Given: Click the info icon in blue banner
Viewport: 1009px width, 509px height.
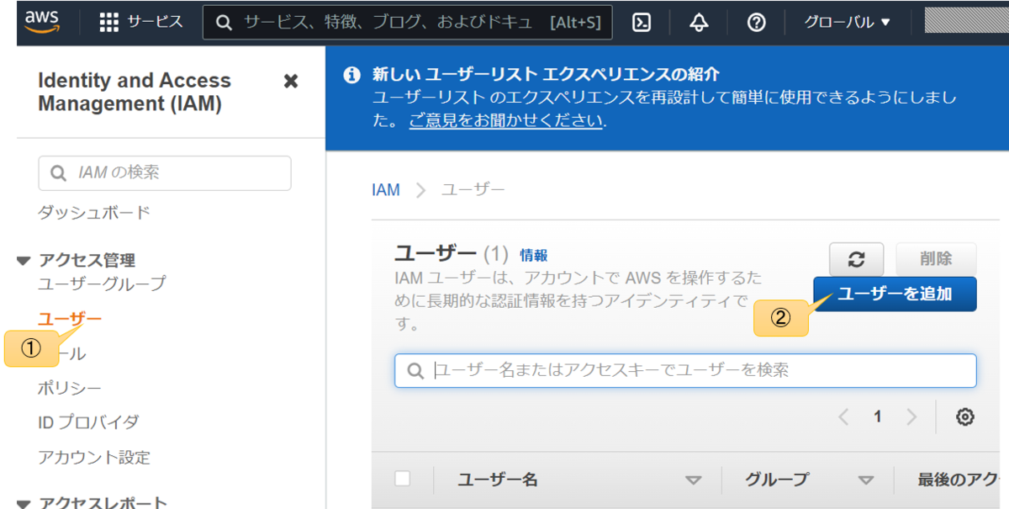Looking at the screenshot, I should [352, 75].
